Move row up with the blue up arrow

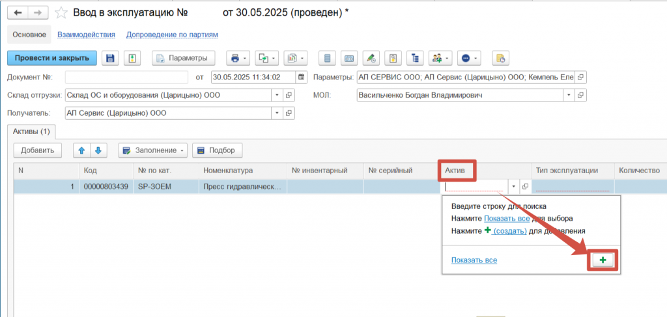tap(82, 150)
